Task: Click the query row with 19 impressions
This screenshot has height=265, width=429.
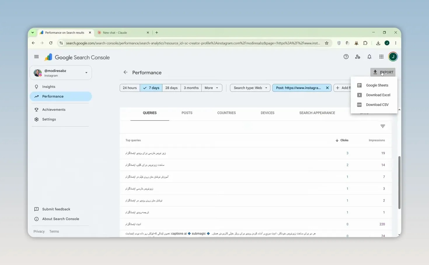Action: coord(256,153)
